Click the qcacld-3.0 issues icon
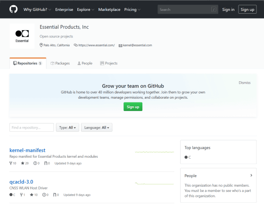Image resolution: width=264 pixels, height=205 pixels. (44, 195)
